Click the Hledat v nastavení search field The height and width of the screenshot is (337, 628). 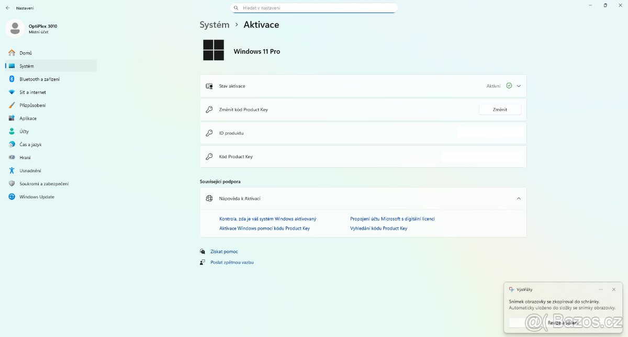[x=314, y=8]
